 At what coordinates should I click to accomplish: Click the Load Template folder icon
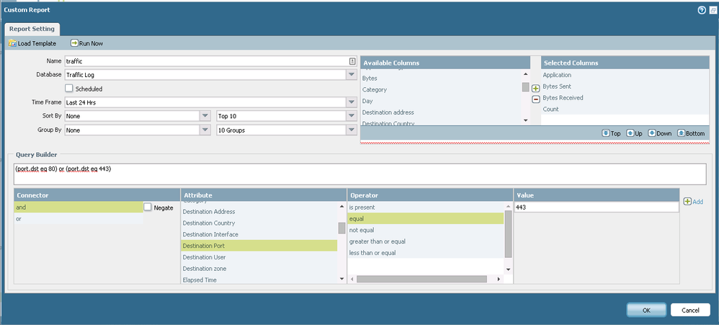tap(12, 43)
